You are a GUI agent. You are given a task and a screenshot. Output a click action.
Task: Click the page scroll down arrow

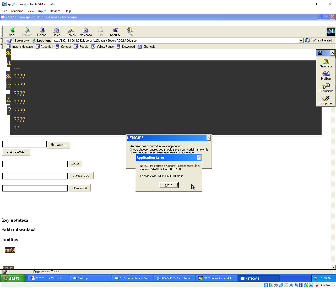click(333, 267)
